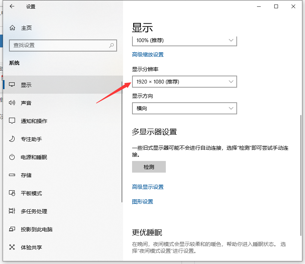Open the 高级缩放设置 link
This screenshot has height=264, width=305.
click(148, 55)
